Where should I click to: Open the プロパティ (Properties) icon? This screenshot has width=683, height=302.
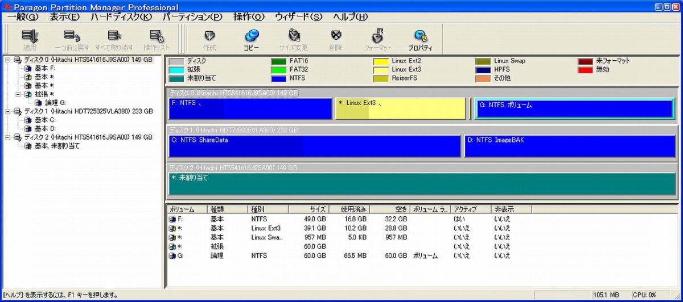point(420,36)
